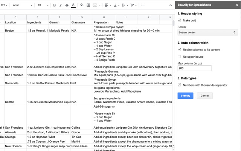This screenshot has width=241, height=151.
Task: Click the merge cells icon
Action: click(x=95, y=5)
